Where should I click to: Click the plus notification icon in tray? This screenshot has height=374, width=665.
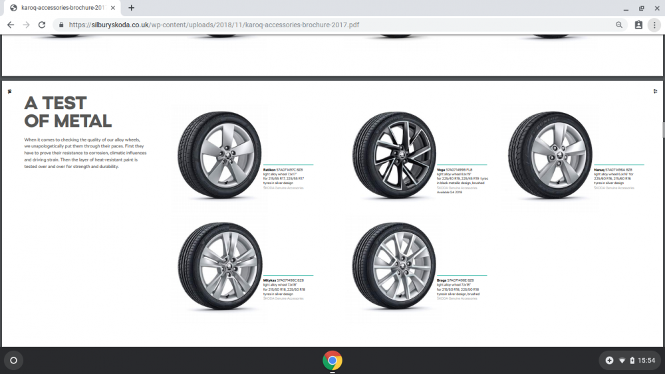point(609,361)
